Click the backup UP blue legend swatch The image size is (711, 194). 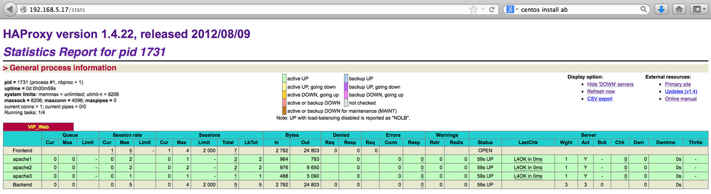[346, 78]
